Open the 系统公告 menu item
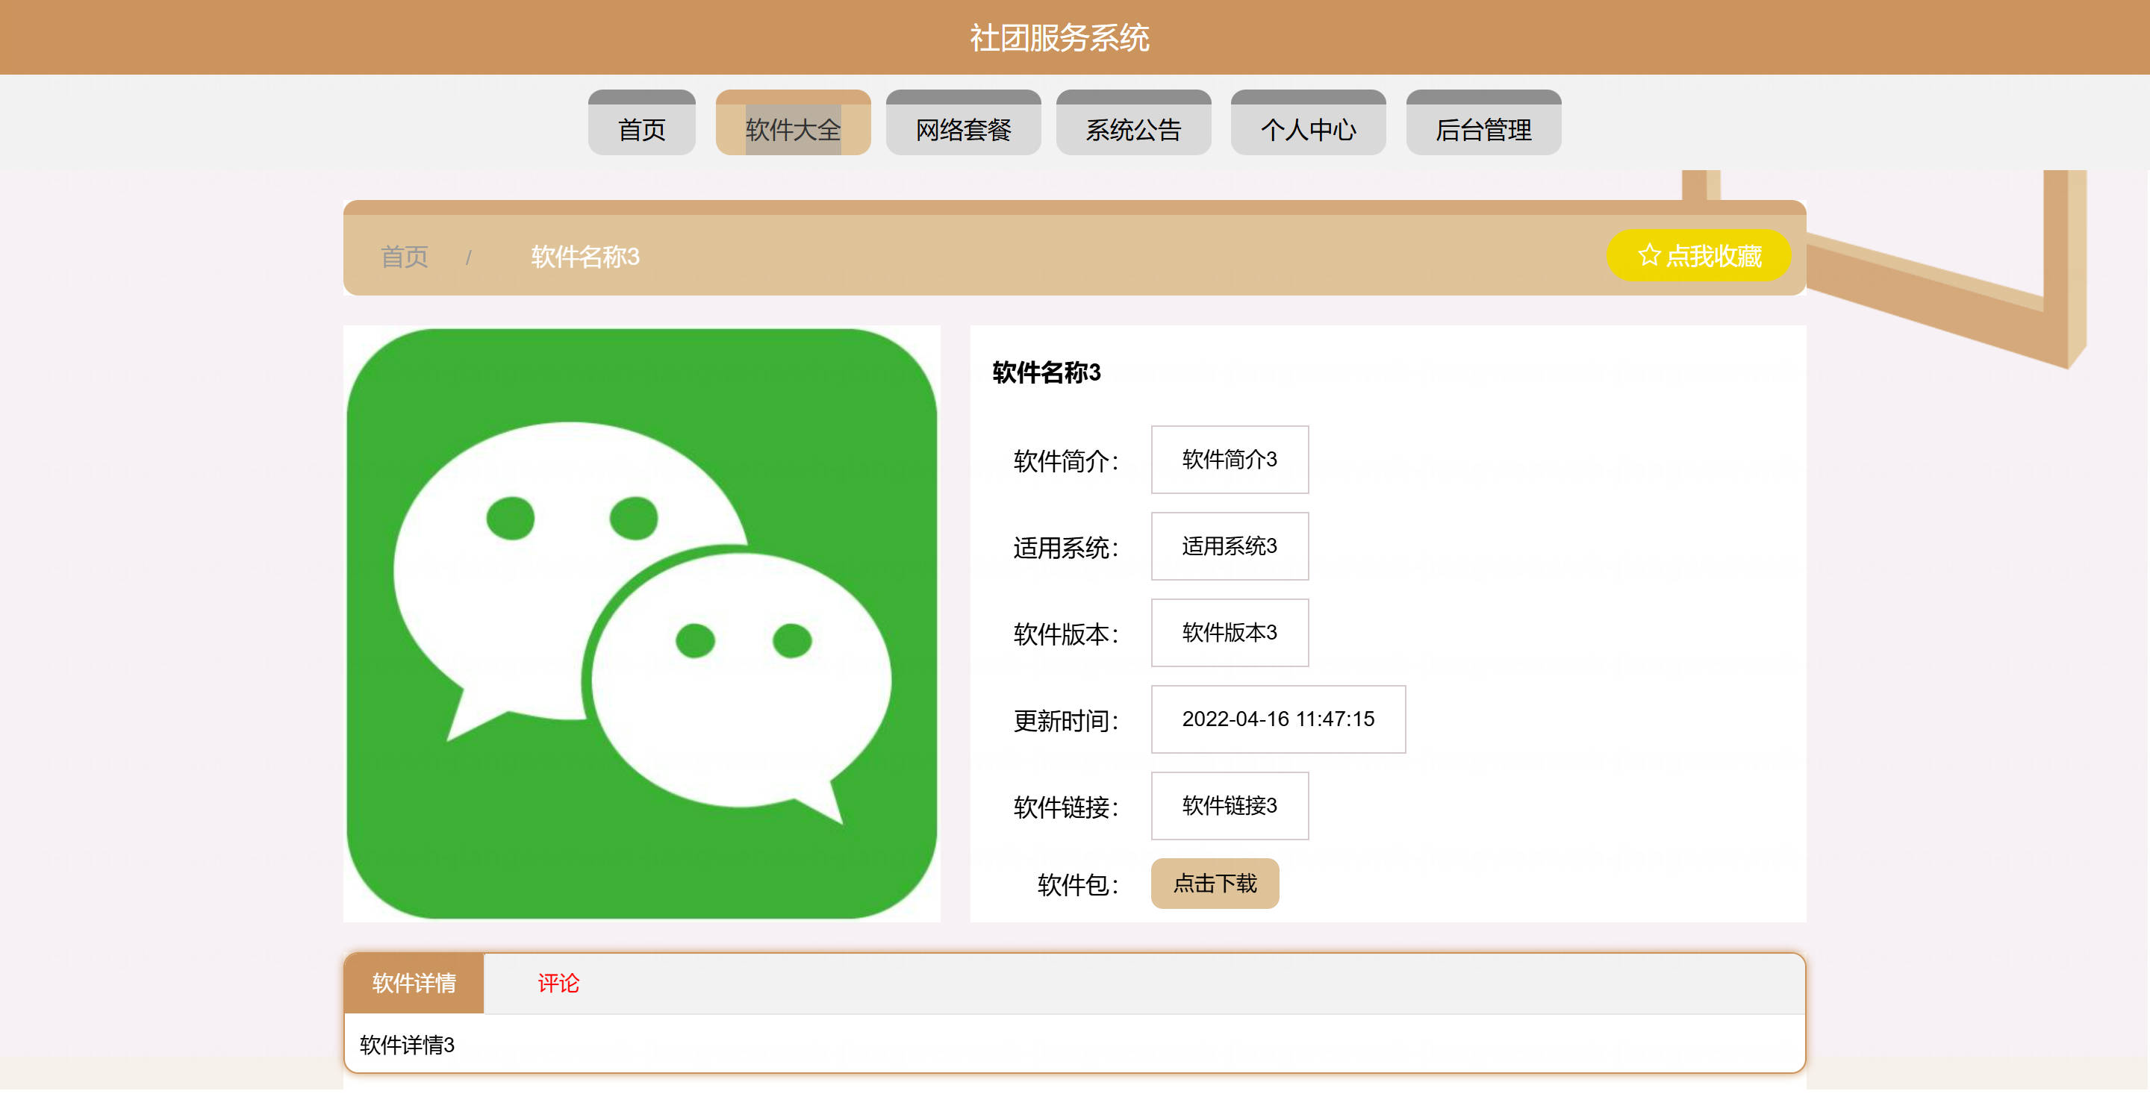Viewport: 2150px width, 1094px height. click(1133, 122)
